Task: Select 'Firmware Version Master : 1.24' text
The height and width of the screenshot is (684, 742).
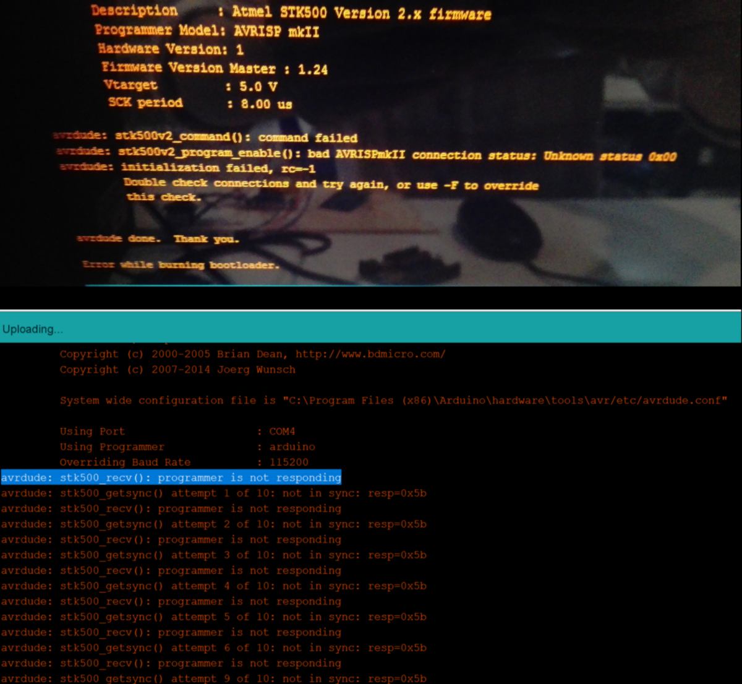Action: [x=215, y=67]
